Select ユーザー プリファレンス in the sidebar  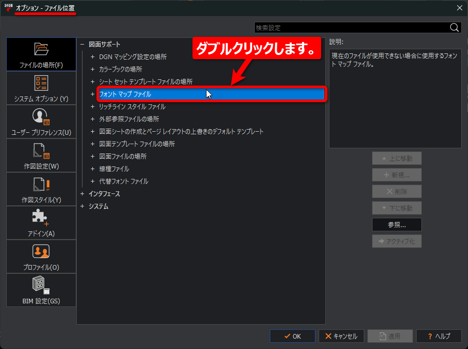click(x=40, y=121)
